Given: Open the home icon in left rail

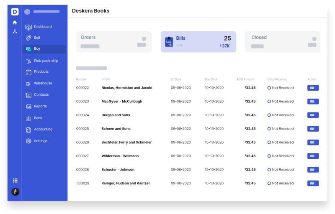Looking at the screenshot, I should (x=15, y=23).
